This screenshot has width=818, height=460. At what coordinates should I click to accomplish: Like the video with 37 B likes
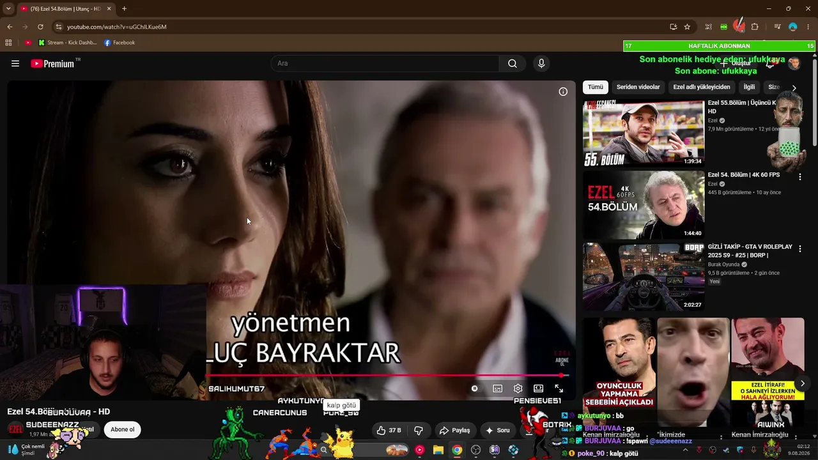click(389, 431)
